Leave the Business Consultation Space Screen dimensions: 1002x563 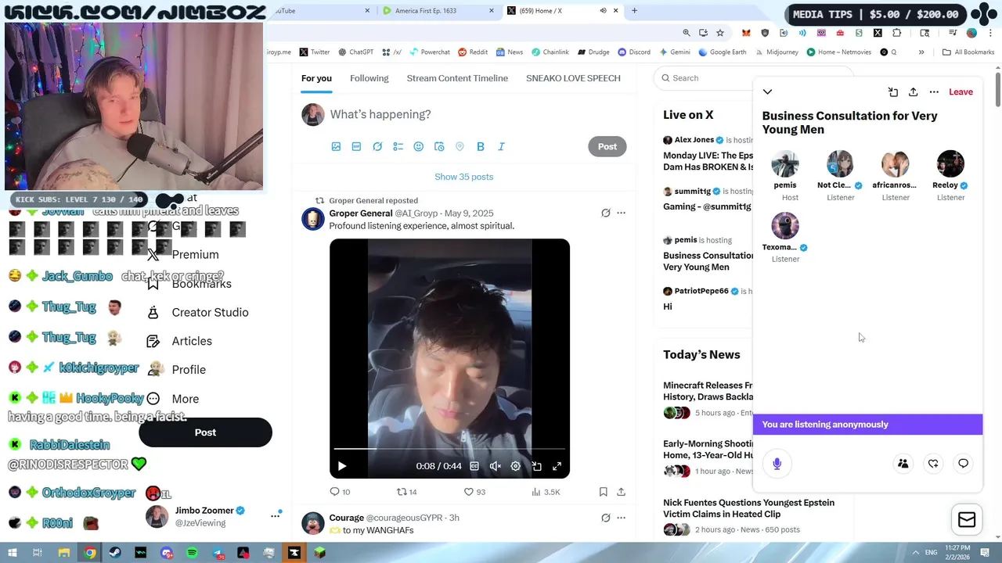coord(961,92)
